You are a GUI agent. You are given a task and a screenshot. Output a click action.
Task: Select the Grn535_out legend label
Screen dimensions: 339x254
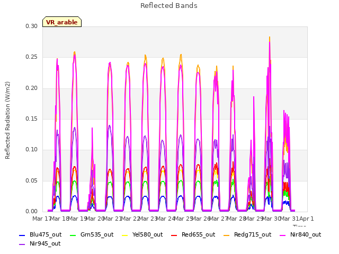pos(97,235)
